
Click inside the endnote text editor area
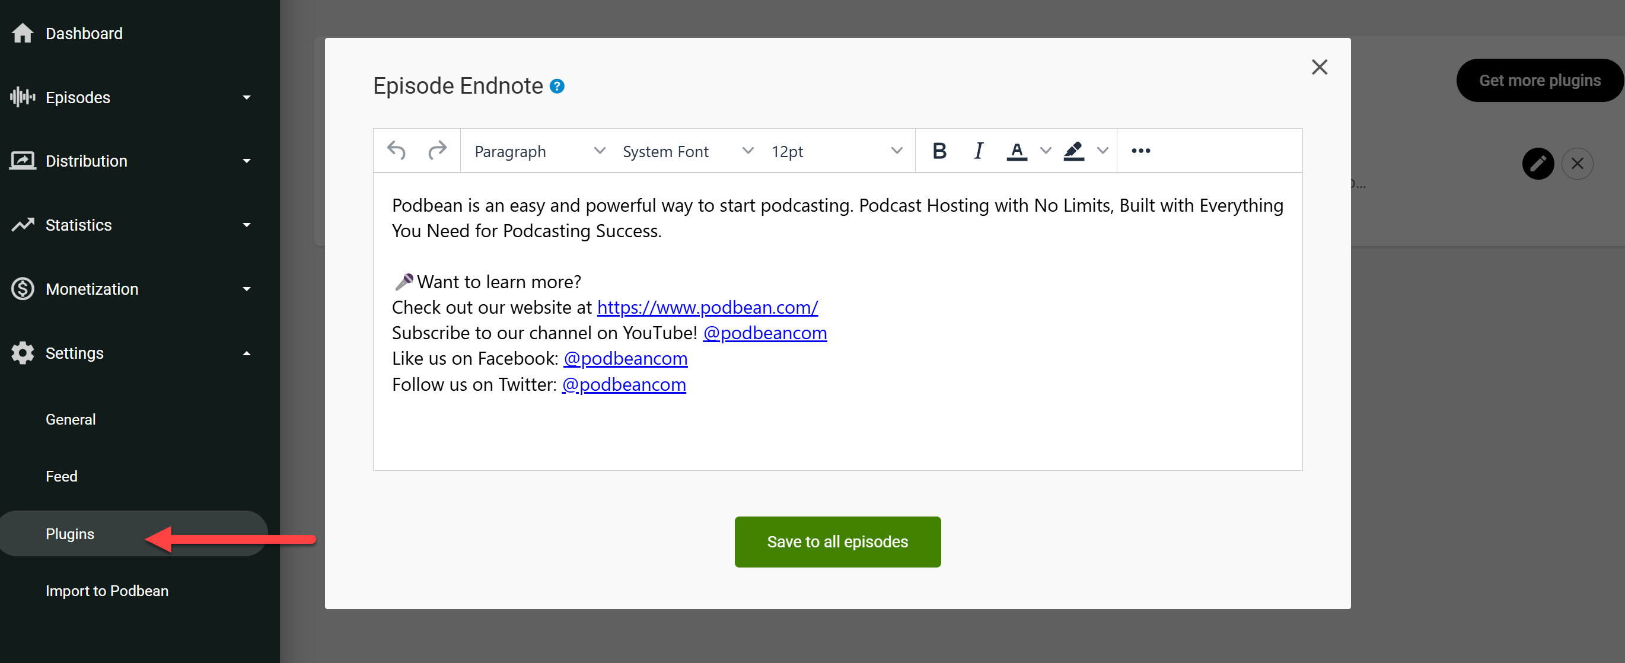837,429
